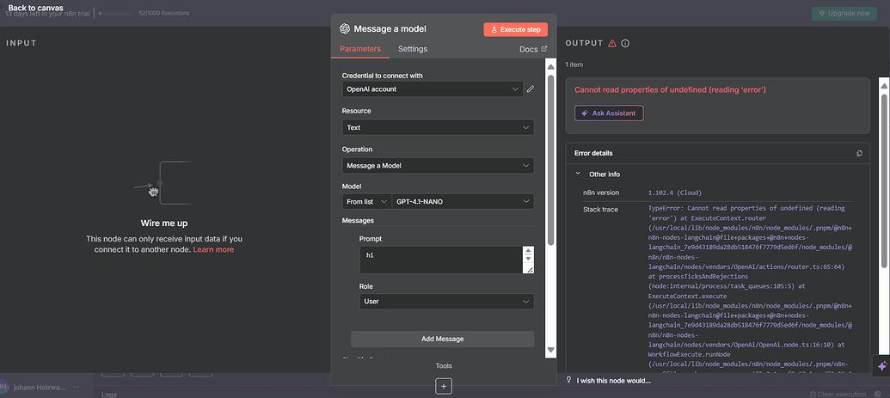Click the OpenAI logo in the node header
The image size is (890, 398).
click(x=345, y=28)
